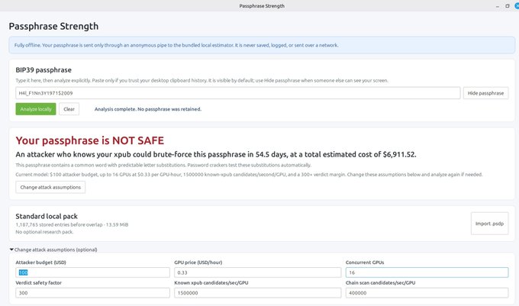The image size is (519, 306).
Task: Click the 'Fully offline' info banner text
Action: [x=176, y=45]
